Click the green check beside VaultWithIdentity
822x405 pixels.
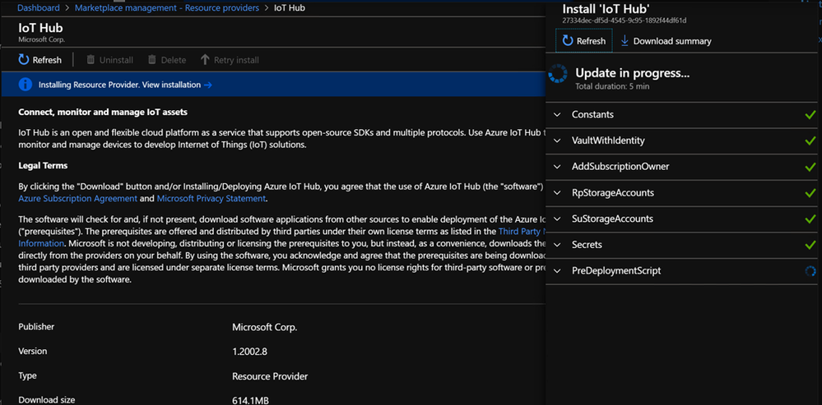coord(810,140)
